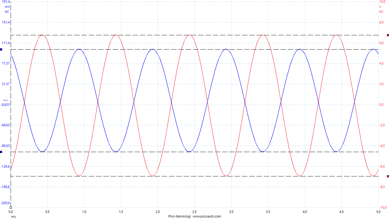Click time axis value '1,0'
Screen dimensions: 389x219
click(84, 212)
